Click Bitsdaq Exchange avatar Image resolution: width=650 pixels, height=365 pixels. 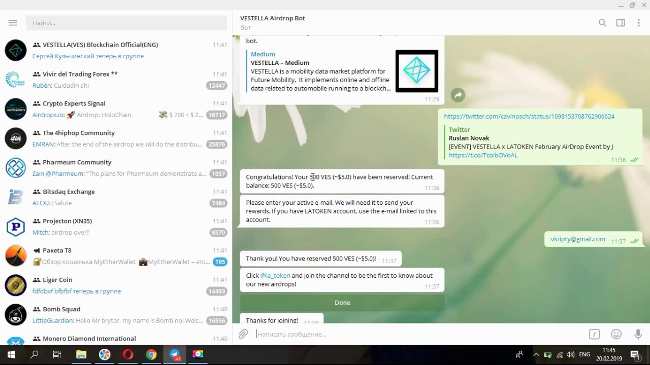[16, 197]
